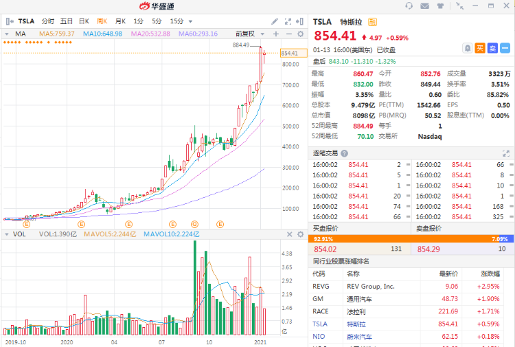This screenshot has height=347, width=515.
Task: Click the Q event marker on timeline
Action: [x=195, y=225]
